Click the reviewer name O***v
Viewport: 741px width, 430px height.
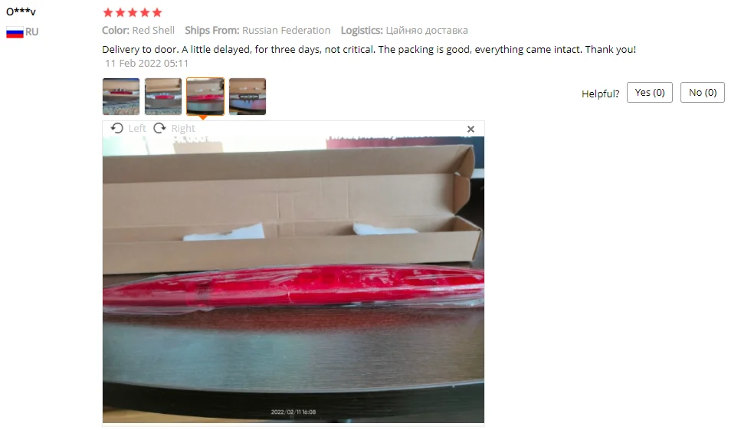[21, 11]
